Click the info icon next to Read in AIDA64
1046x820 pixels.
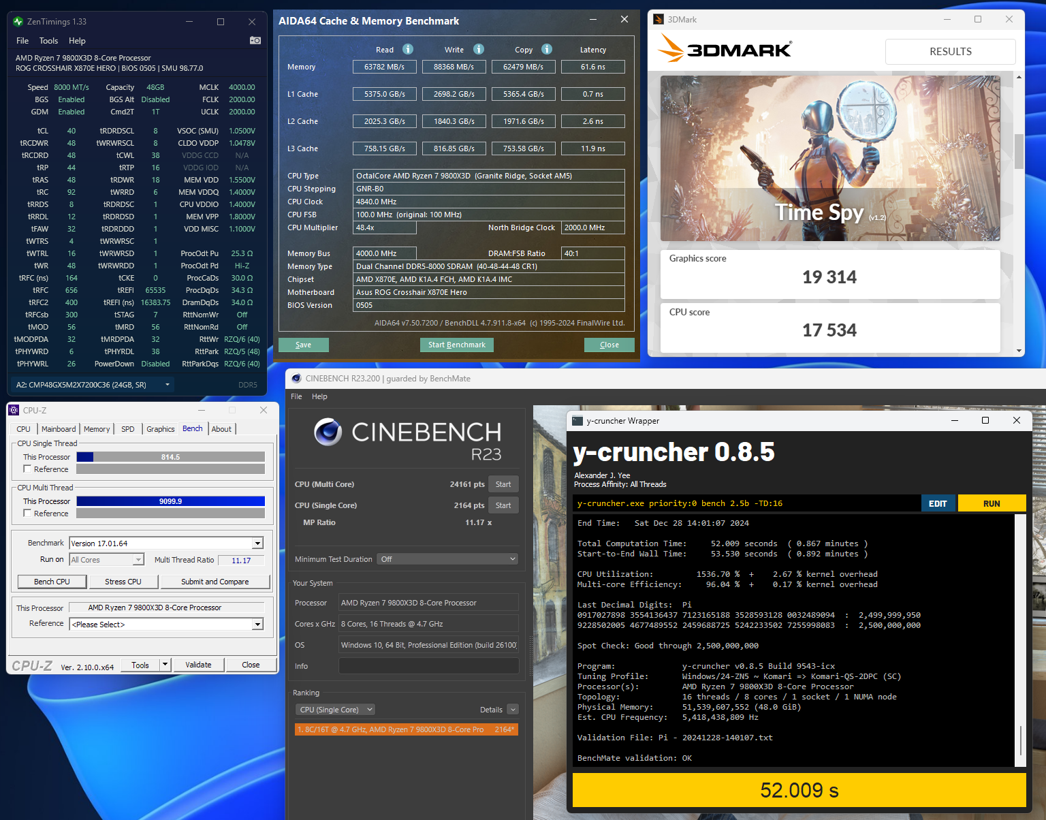coord(408,49)
